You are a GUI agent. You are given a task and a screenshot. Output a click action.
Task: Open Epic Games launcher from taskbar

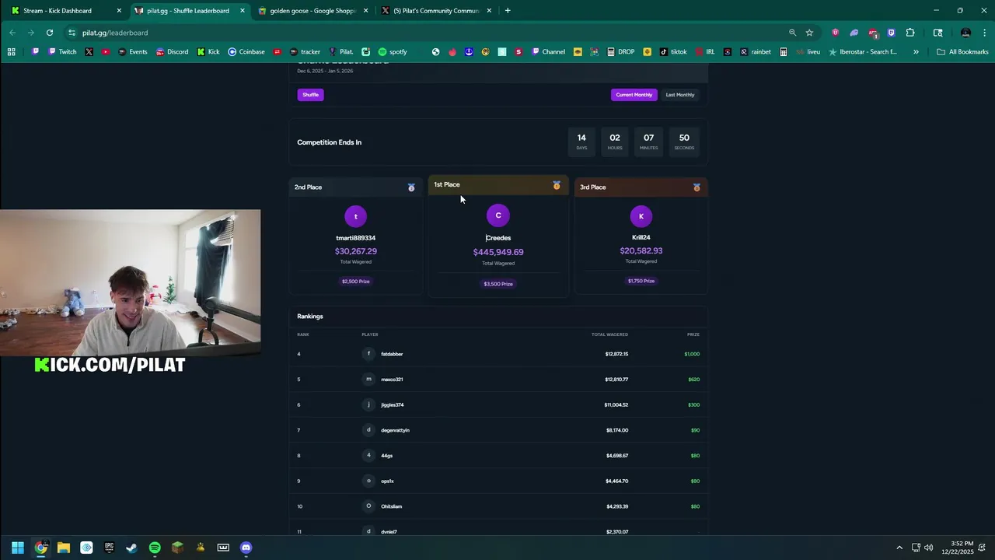[109, 548]
